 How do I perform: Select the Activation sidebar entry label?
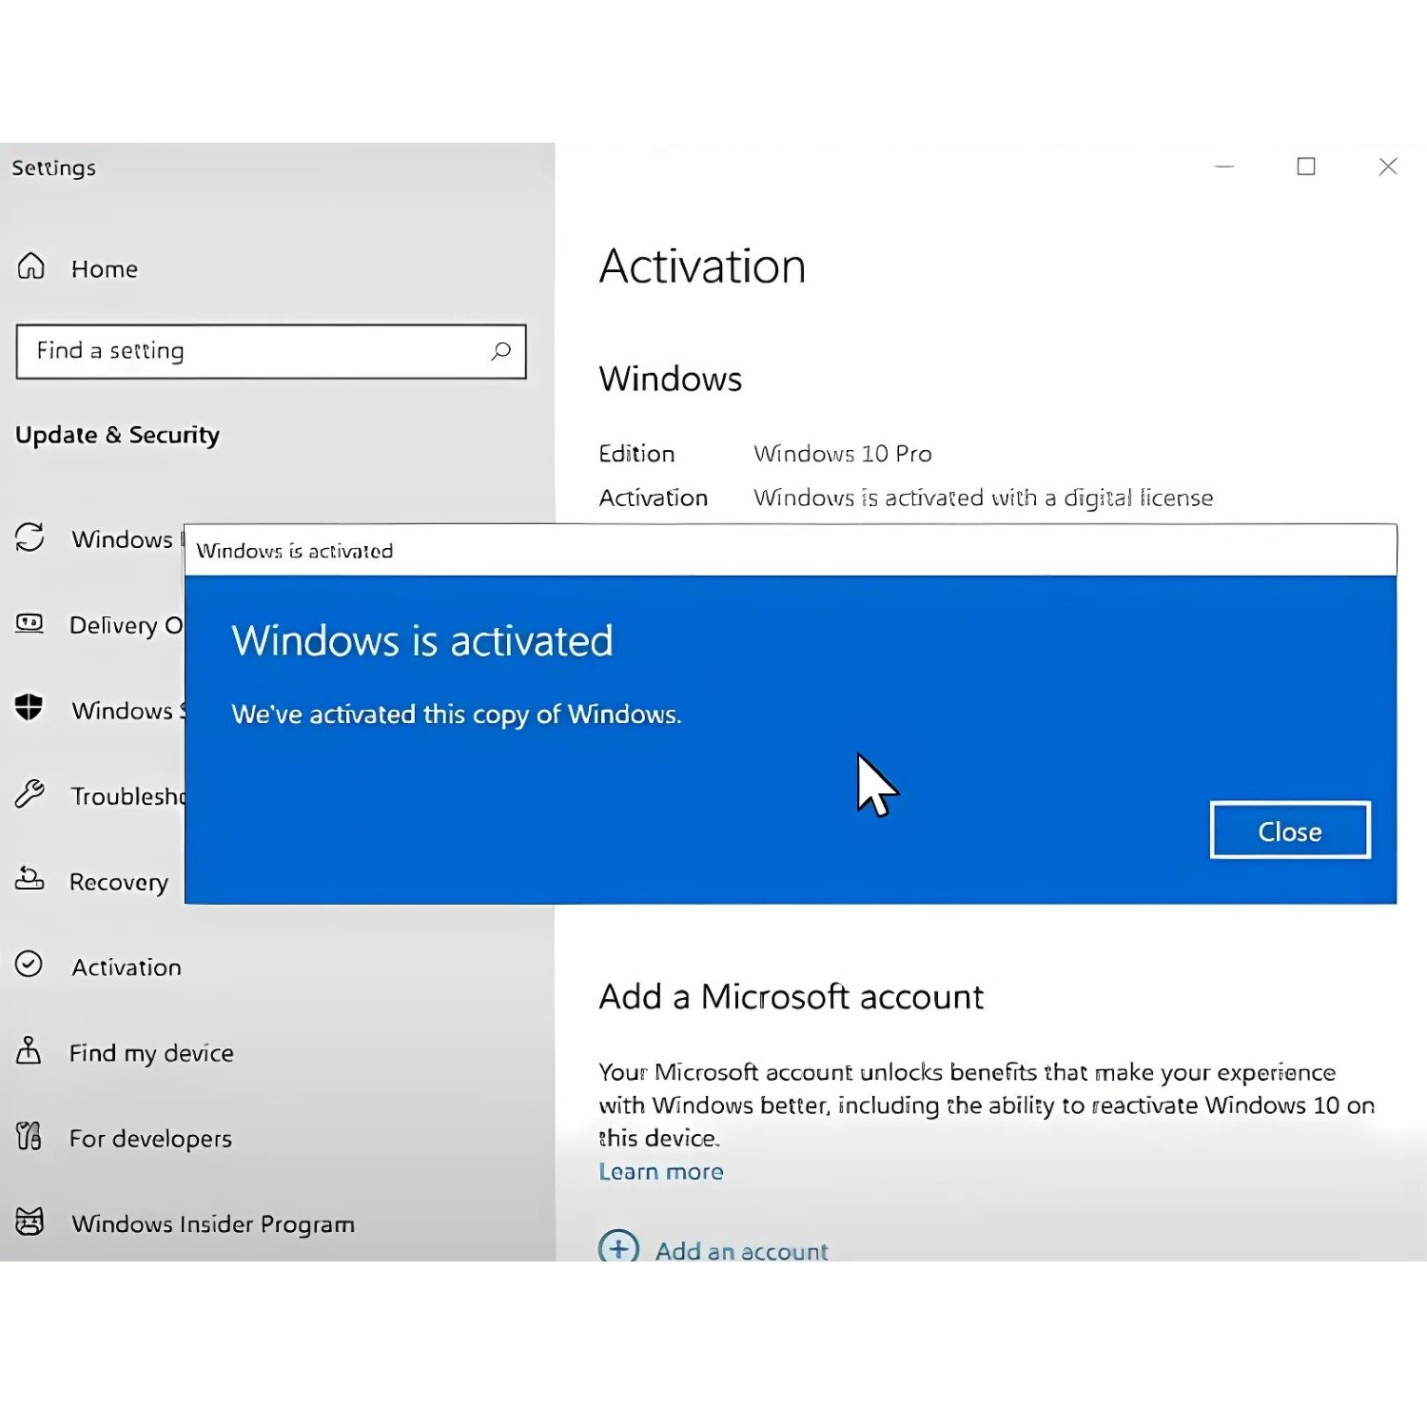click(x=126, y=967)
